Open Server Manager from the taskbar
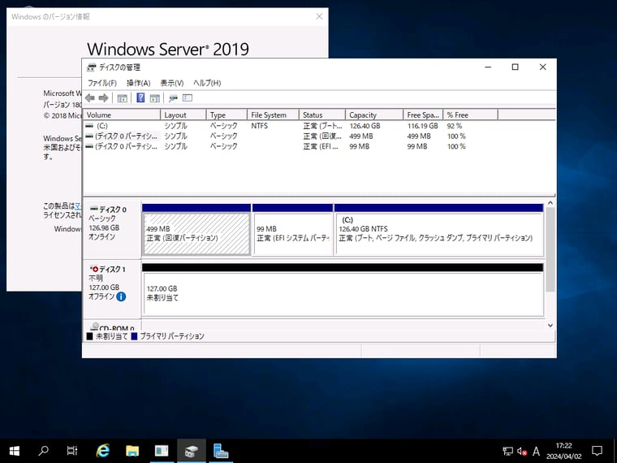The width and height of the screenshot is (617, 463). 220,451
